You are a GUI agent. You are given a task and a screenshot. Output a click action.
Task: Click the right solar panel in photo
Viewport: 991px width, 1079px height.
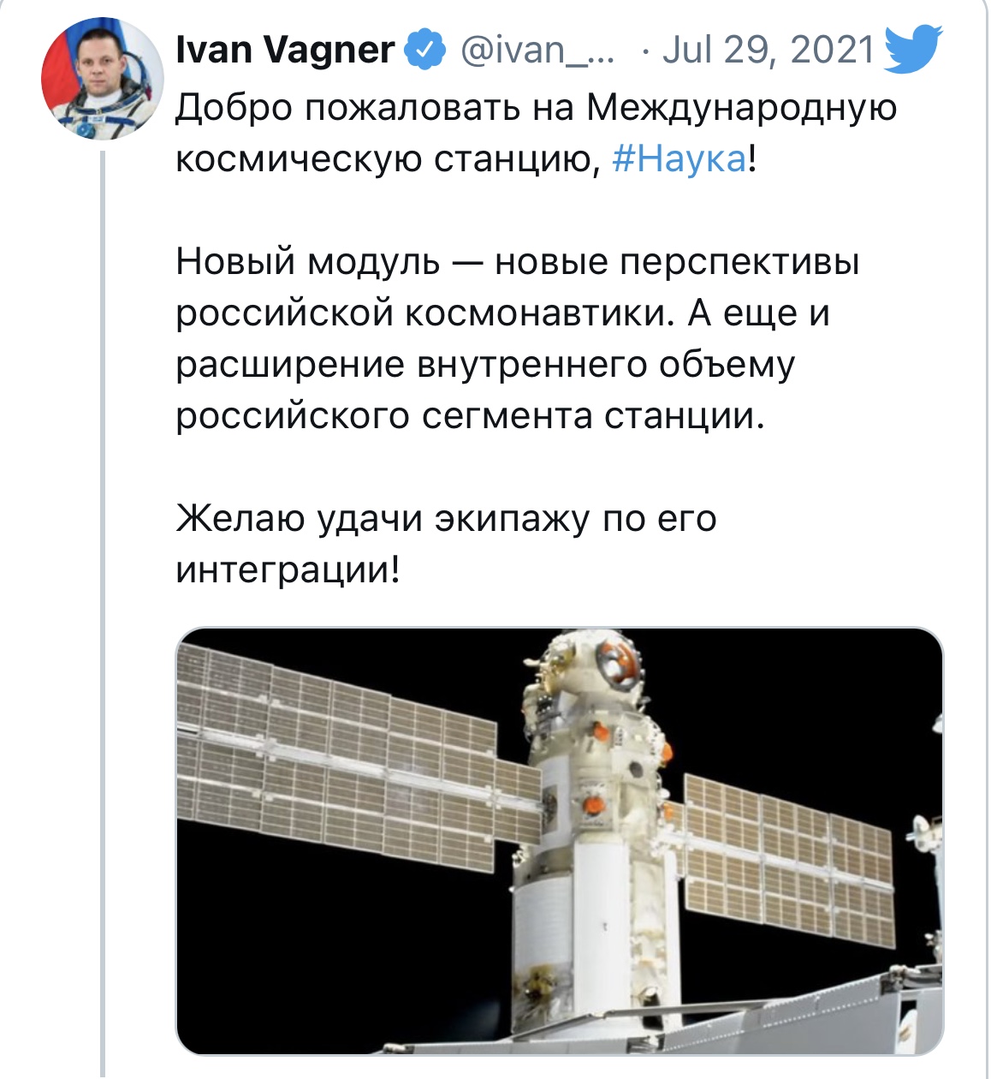point(787,856)
